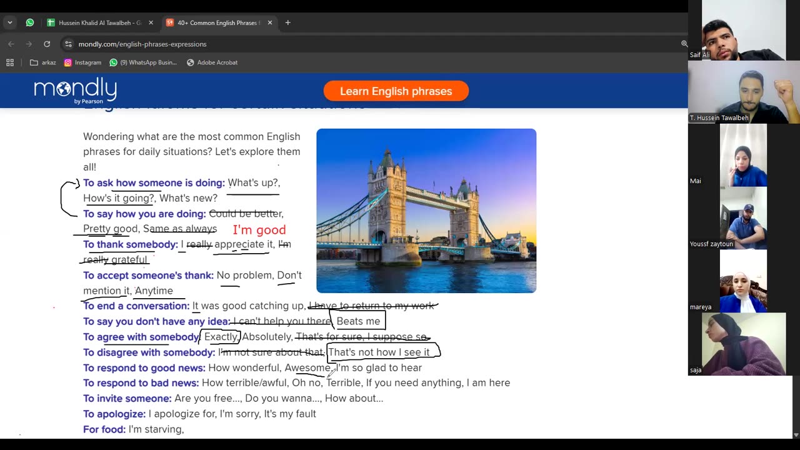Click the phrase 'That's not how I see it'
The image size is (800, 450).
[379, 352]
